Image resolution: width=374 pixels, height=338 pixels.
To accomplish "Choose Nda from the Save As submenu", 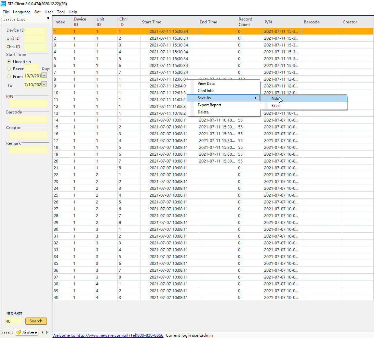I will pyautogui.click(x=275, y=98).
